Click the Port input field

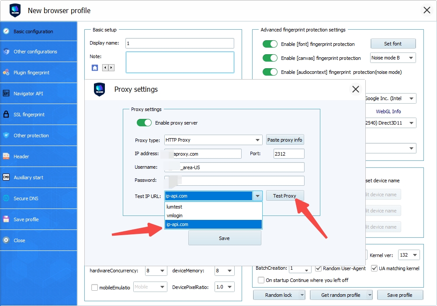[288, 154]
